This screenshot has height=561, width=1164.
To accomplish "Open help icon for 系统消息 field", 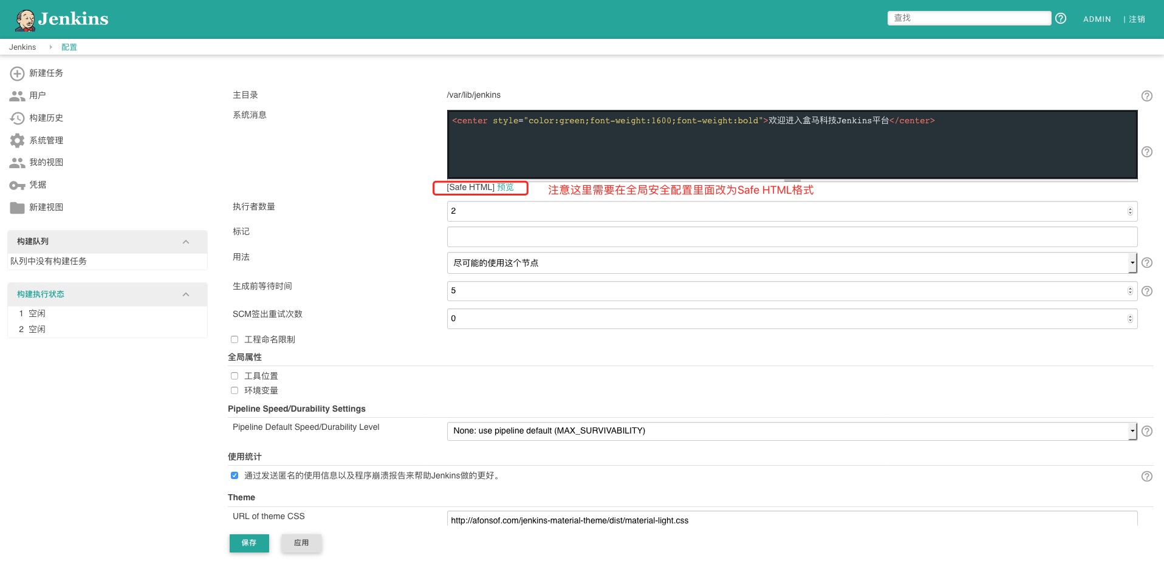I will (1146, 152).
